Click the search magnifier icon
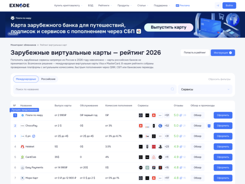Viewport: 245px width, 184px height. pyautogui.click(x=172, y=89)
